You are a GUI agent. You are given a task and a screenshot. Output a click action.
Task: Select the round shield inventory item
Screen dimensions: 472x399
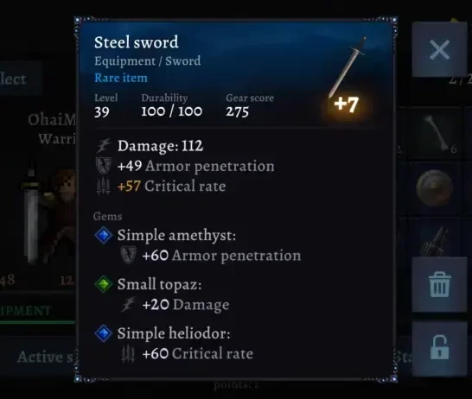[434, 187]
